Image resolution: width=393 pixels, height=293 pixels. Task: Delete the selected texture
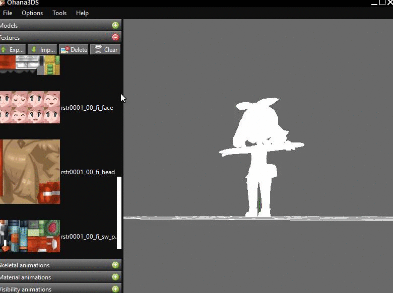74,49
